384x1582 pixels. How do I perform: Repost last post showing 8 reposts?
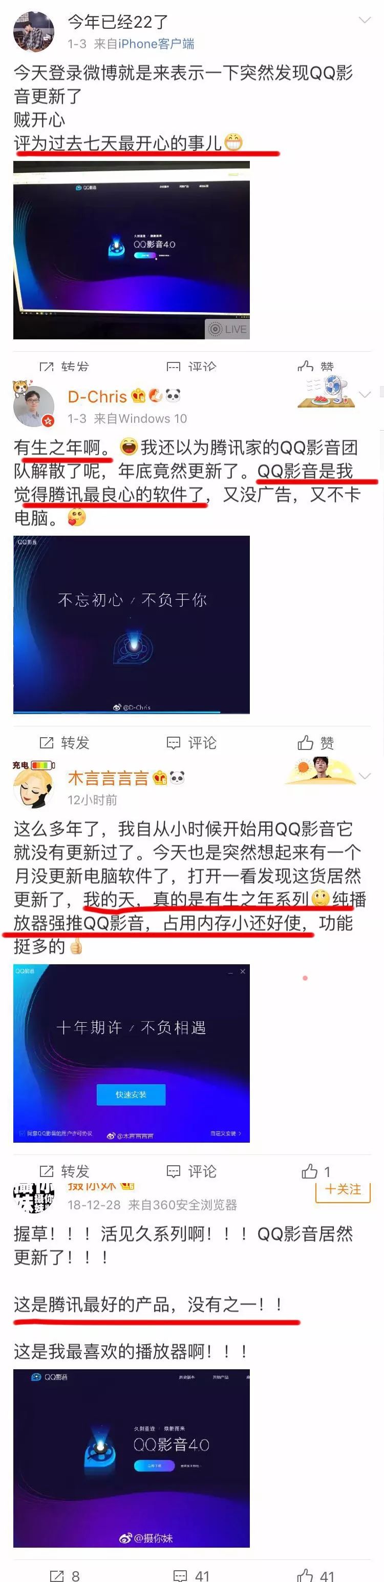65,1576
